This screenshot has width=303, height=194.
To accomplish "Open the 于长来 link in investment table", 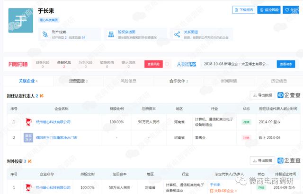I will pos(215,185).
